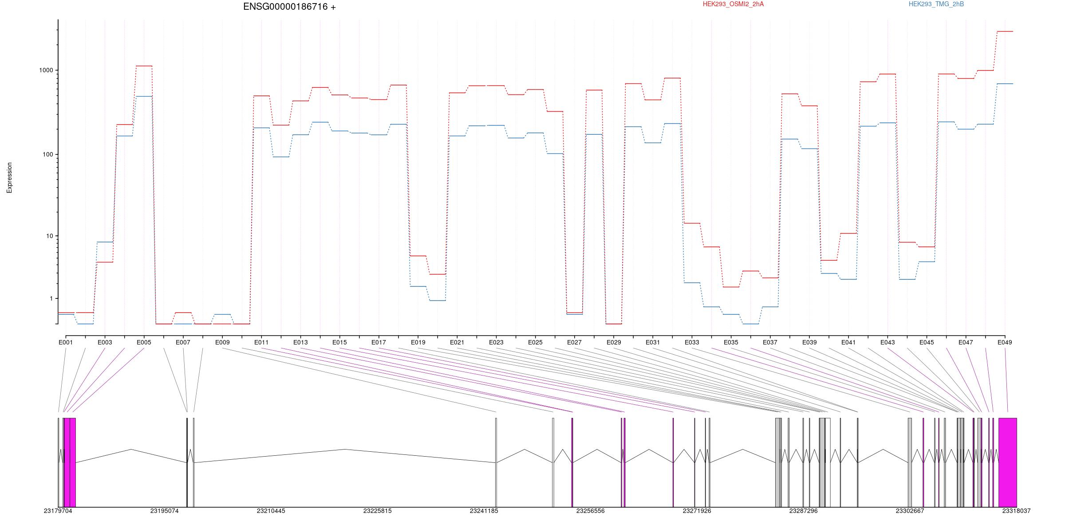
Task: Select exon label E011
Action: pyautogui.click(x=261, y=342)
